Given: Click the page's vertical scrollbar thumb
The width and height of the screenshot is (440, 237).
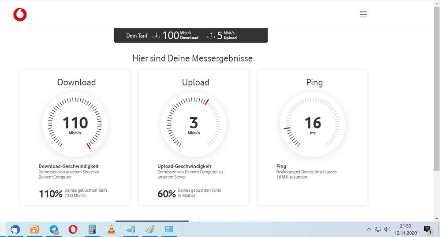Looking at the screenshot, I should pyautogui.click(x=436, y=89).
